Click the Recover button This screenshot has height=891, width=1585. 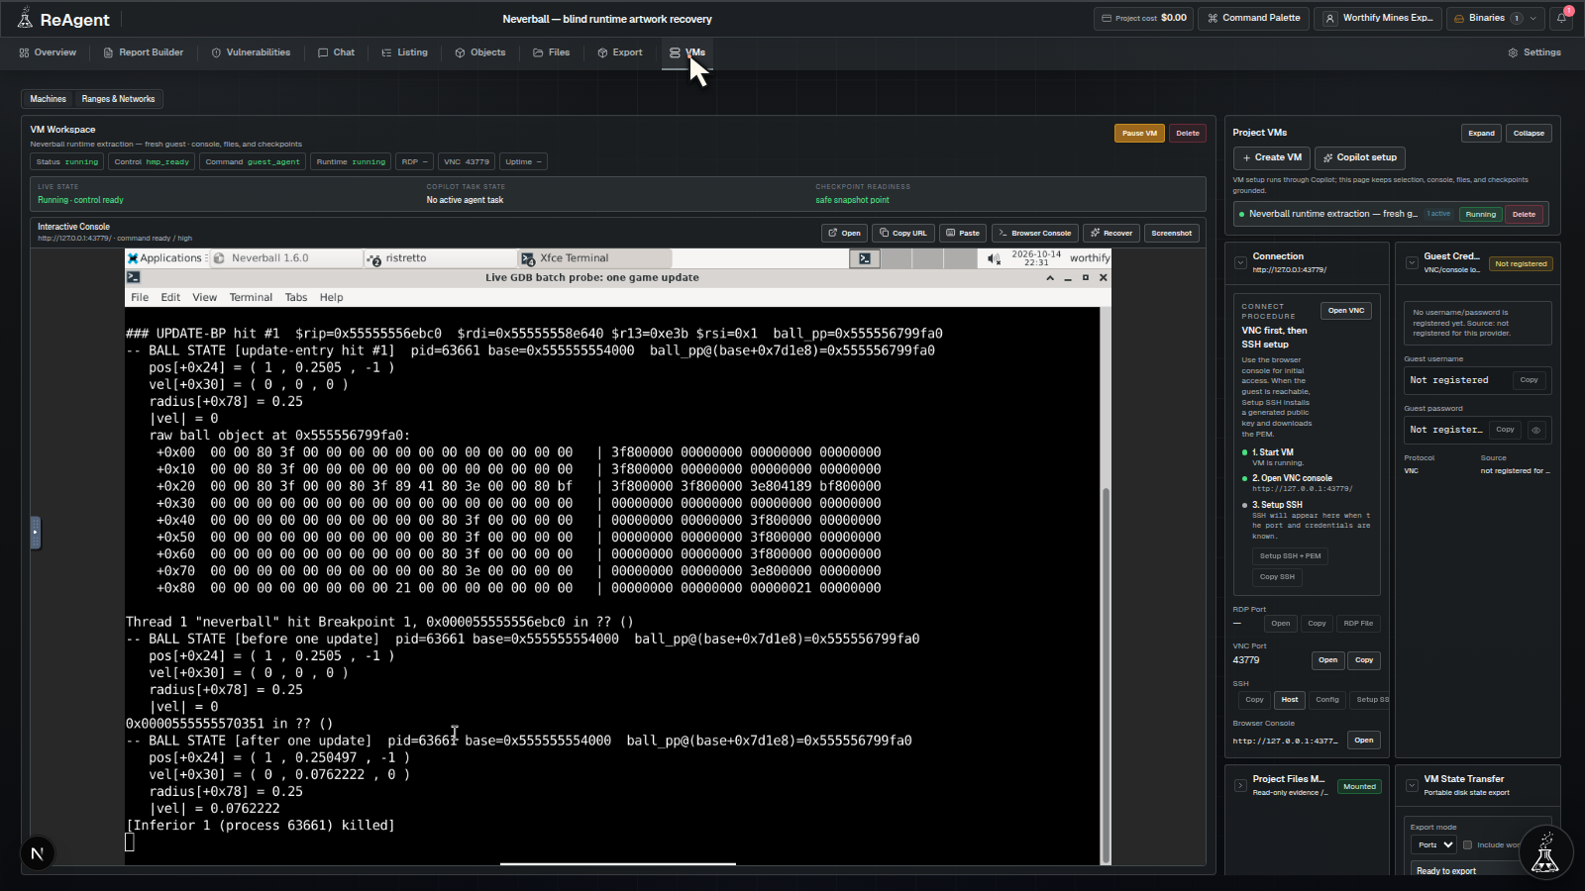click(1111, 234)
